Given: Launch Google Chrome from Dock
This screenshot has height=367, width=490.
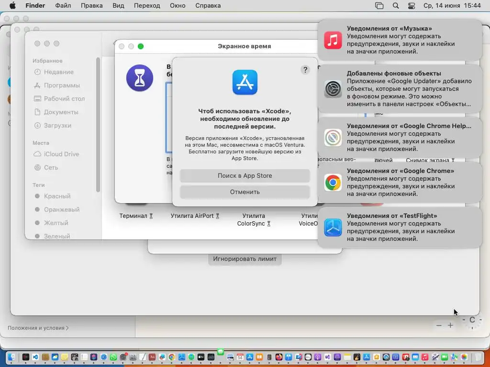Looking at the screenshot, I should [172, 357].
